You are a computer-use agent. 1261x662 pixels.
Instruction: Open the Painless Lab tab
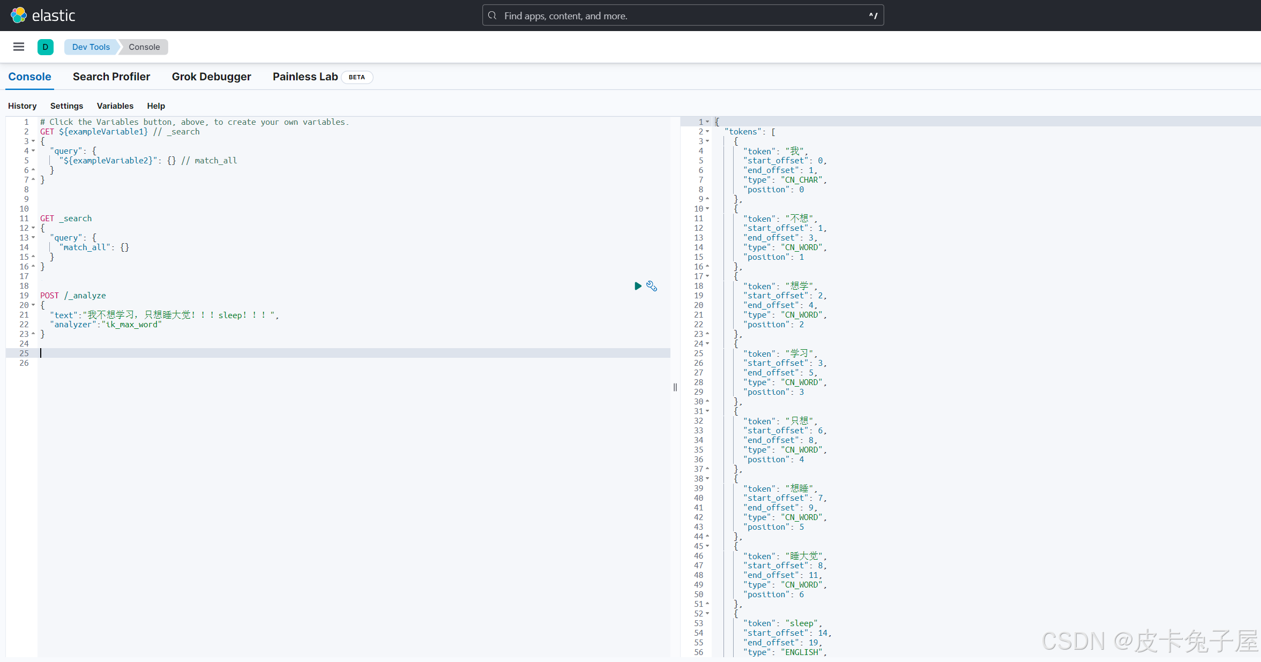[305, 77]
